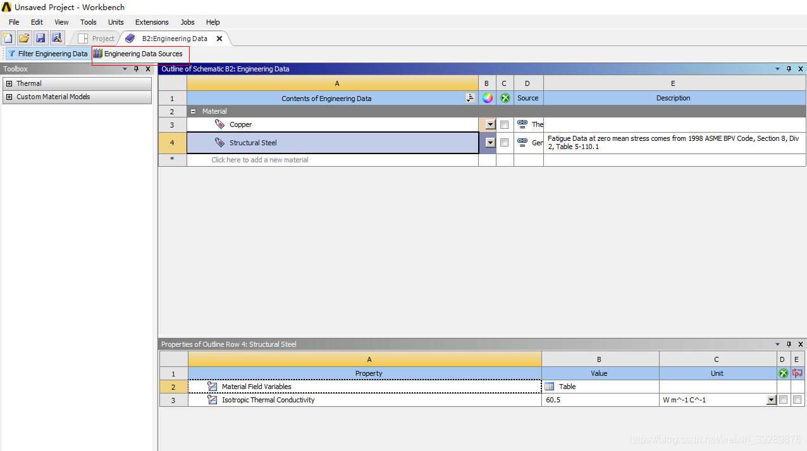Toggle the Structural Steel suppression checkbox
Screen dimensions: 807x451
(504, 143)
